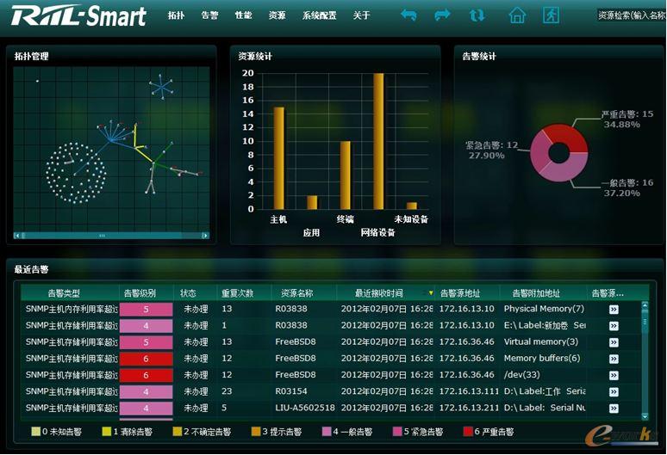Click resource name R03154 in alarm table
The image size is (667, 455).
pos(291,391)
